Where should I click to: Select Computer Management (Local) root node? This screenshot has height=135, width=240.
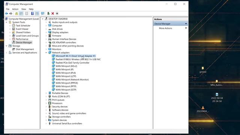(24, 19)
